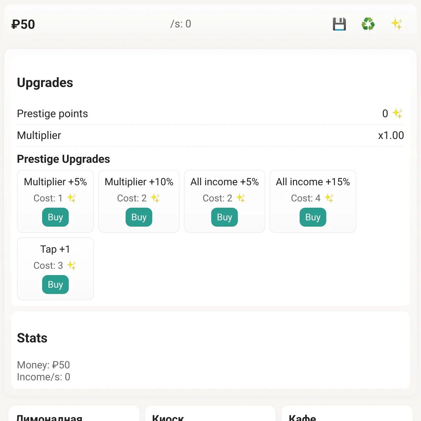Click the floppy disk save icon
The width and height of the screenshot is (421, 421).
point(339,24)
